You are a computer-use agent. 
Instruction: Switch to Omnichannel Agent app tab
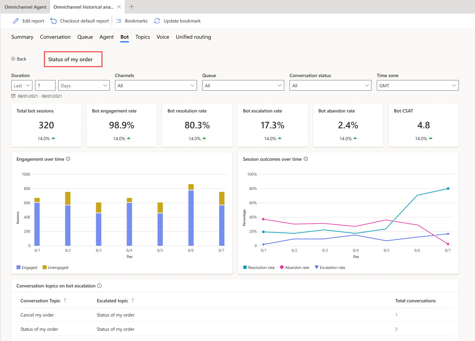25,7
